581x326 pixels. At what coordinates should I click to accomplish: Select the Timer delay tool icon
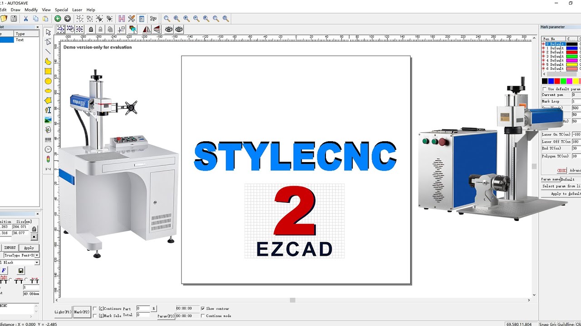click(48, 149)
